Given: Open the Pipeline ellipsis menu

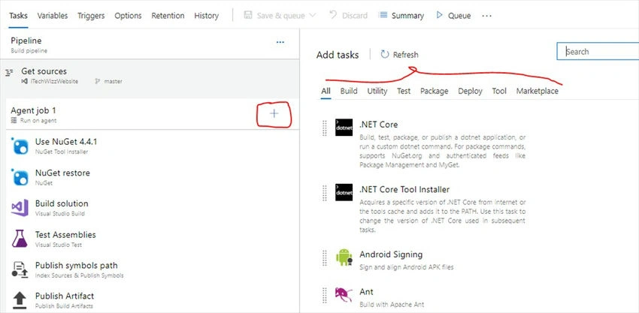Looking at the screenshot, I should click(280, 42).
